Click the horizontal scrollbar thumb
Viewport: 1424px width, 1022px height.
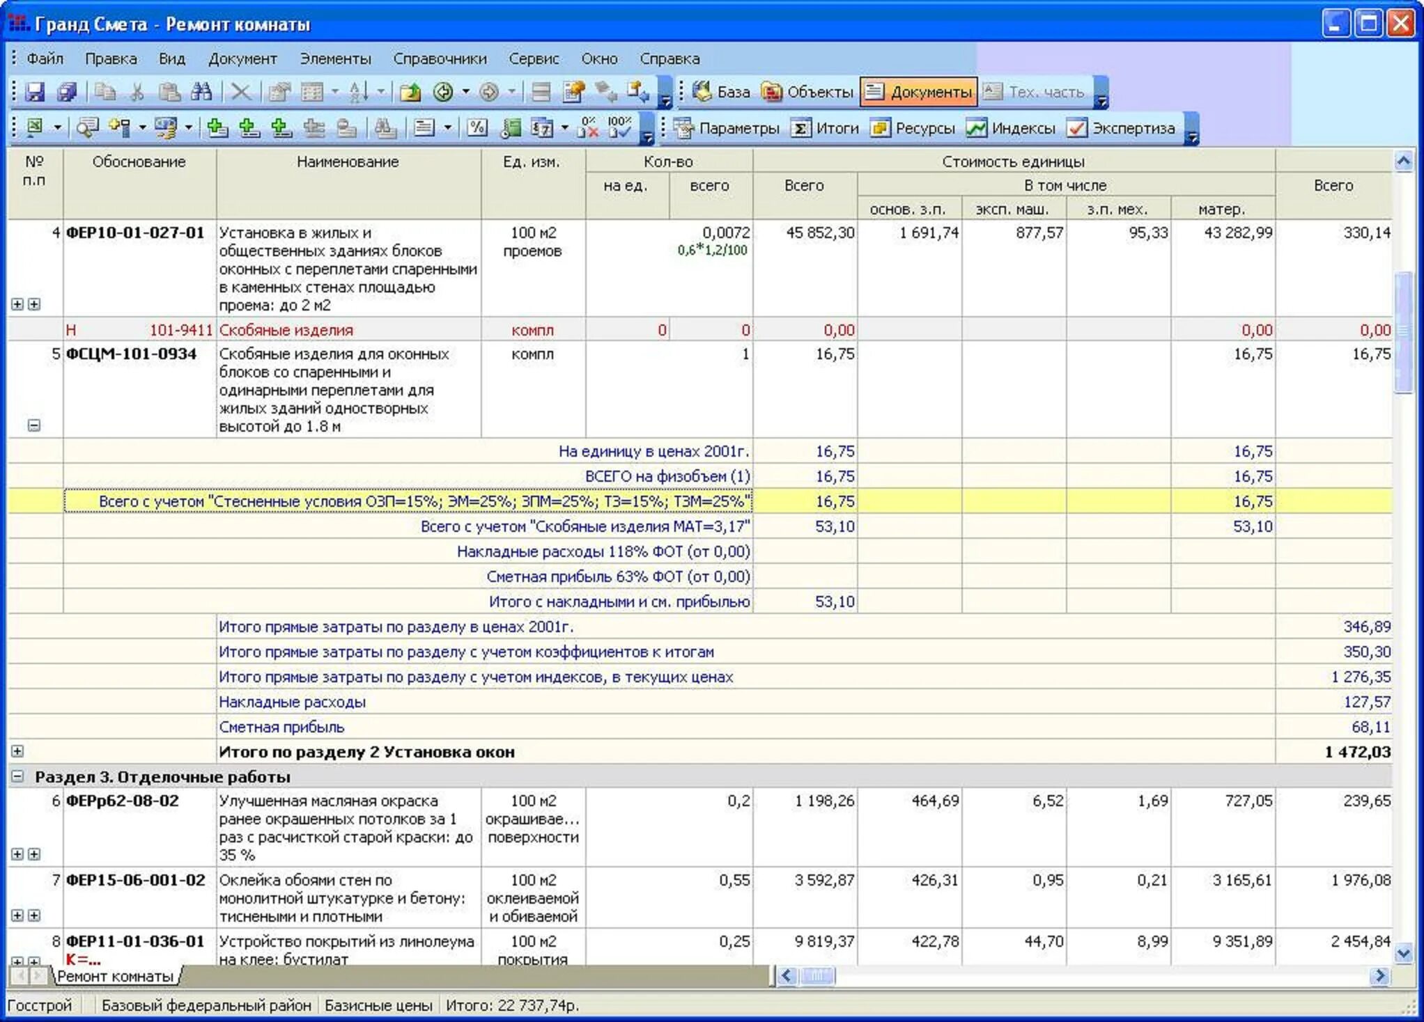817,976
